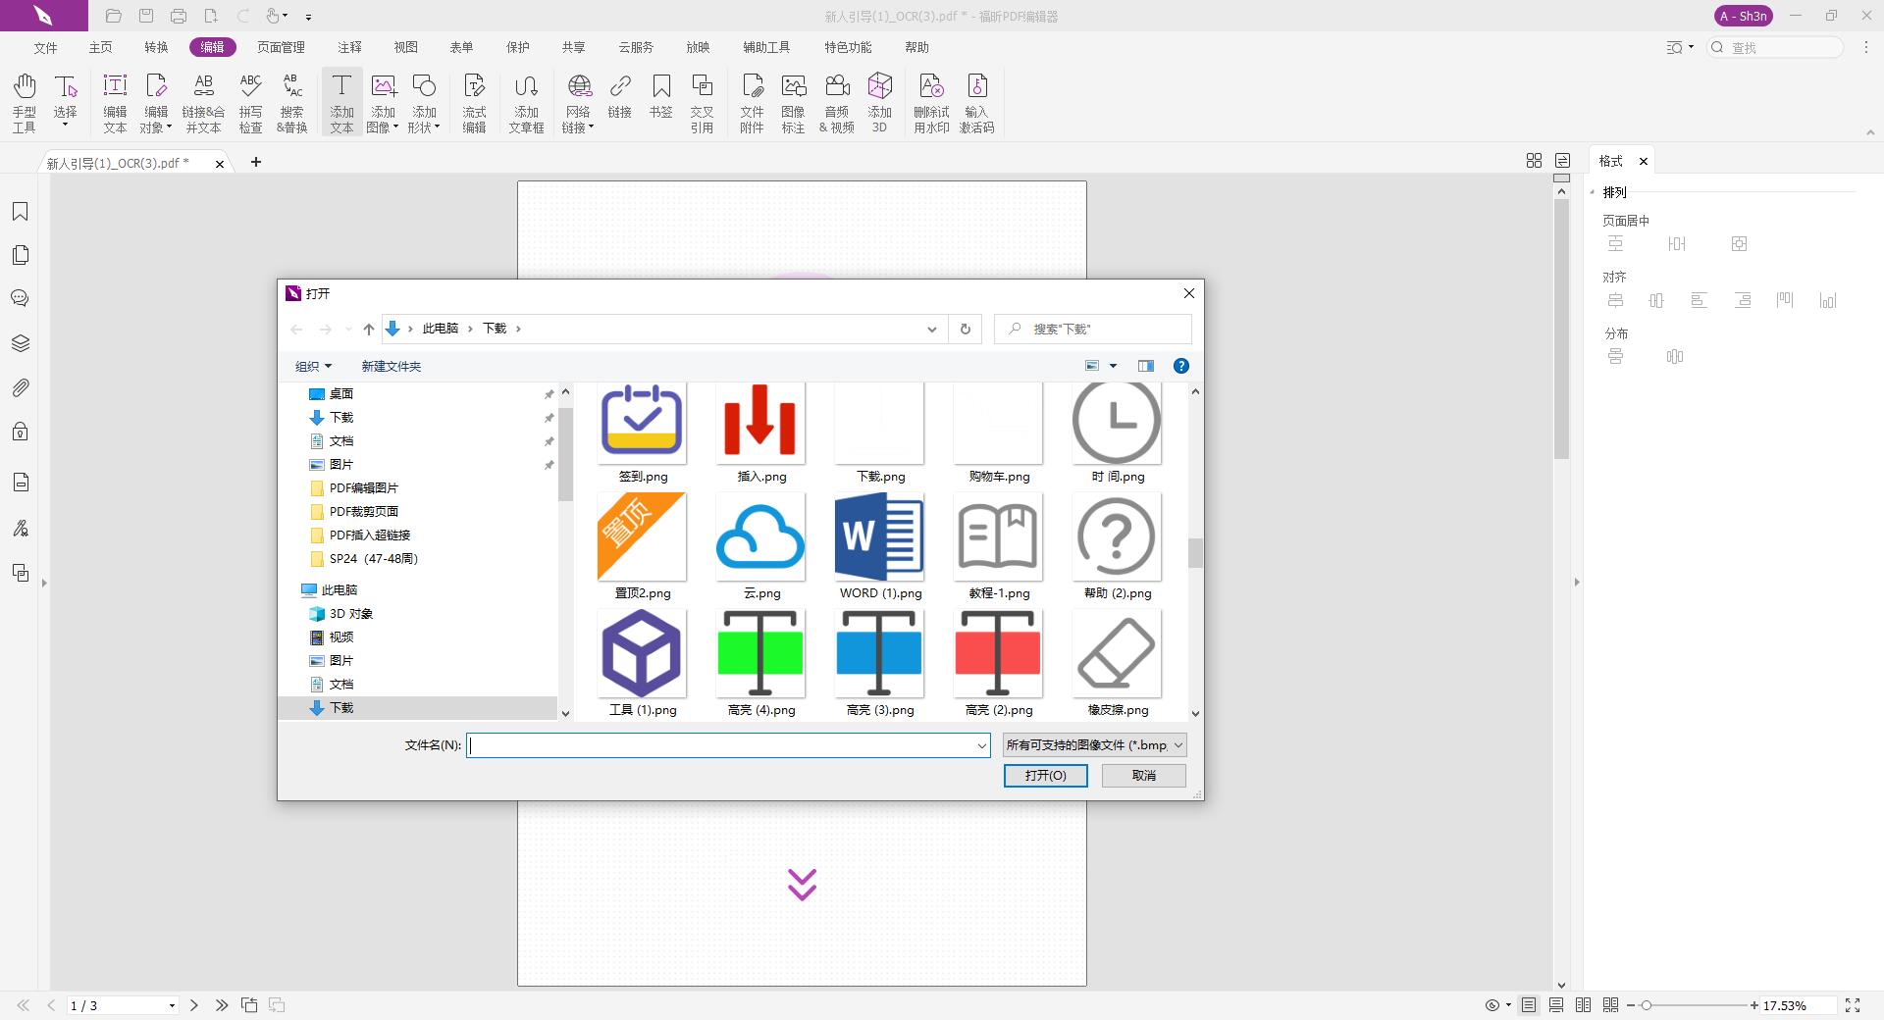Click the Edit Text (编辑文本) tool
Screen dimensions: 1884x1020
(115, 101)
